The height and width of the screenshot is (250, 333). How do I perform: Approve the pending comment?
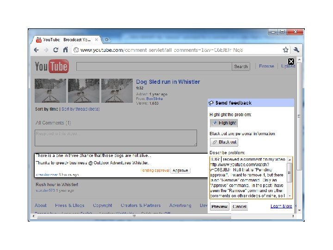180,170
